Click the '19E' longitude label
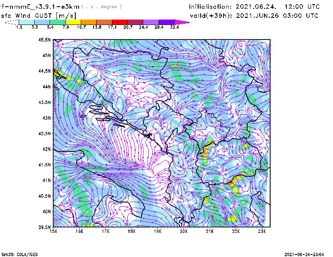 coord(158,231)
